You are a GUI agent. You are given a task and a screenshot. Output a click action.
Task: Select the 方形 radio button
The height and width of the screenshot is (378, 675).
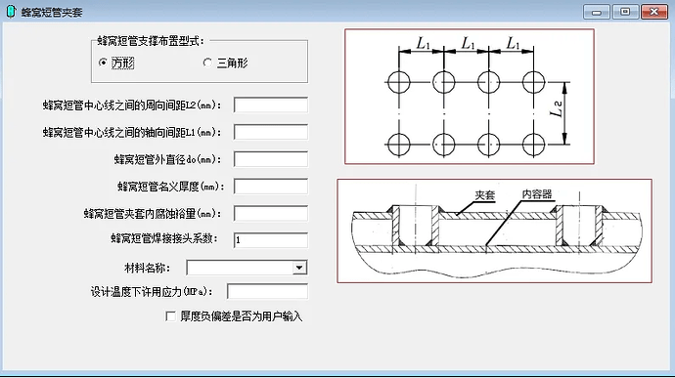click(x=103, y=63)
